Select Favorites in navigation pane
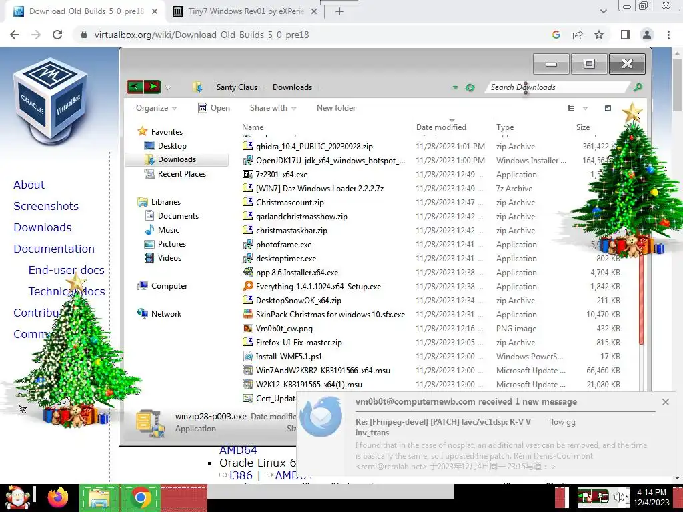683x512 pixels. click(x=160, y=132)
